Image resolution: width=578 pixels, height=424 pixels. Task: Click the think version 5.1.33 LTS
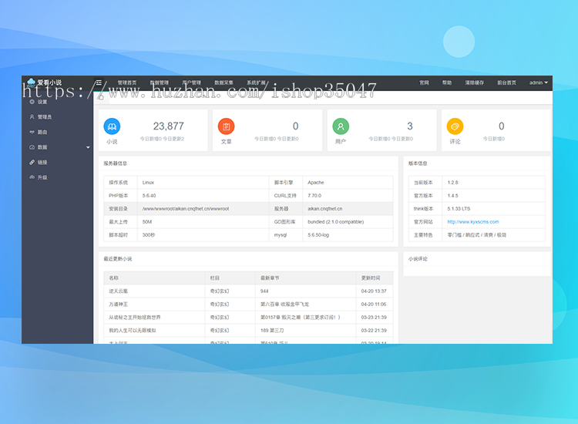coord(459,209)
